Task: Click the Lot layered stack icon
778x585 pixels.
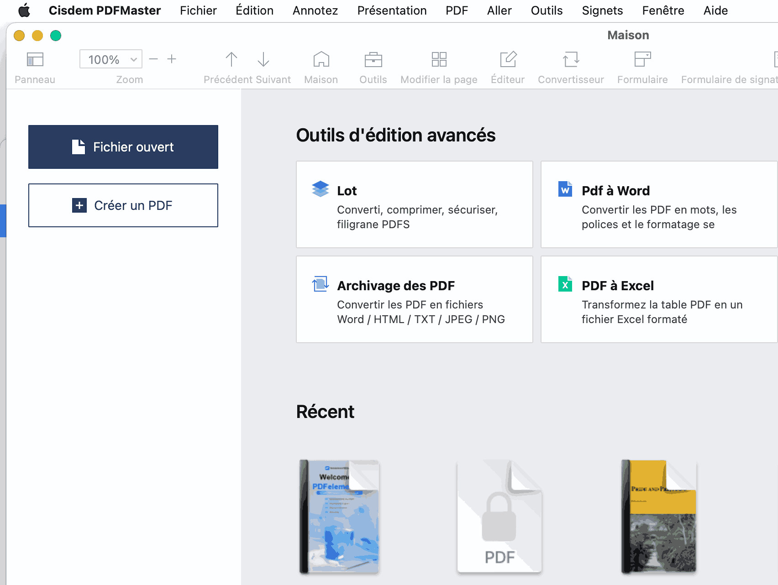Action: coord(321,189)
